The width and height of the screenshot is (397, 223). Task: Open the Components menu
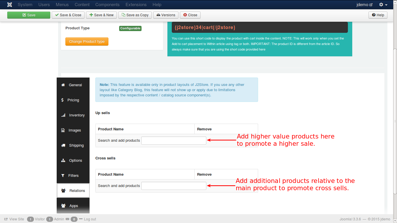[x=107, y=5]
